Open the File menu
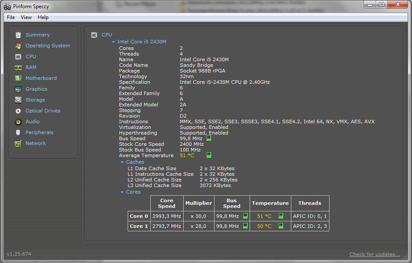 (x=11, y=17)
